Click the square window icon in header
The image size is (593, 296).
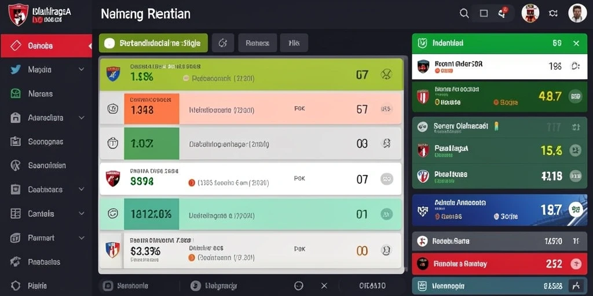coord(484,14)
